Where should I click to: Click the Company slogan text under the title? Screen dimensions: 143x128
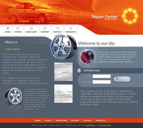point(110,19)
